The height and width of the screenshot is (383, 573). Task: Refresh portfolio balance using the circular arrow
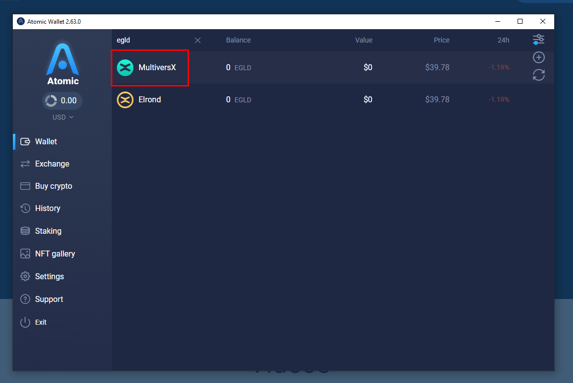point(51,100)
